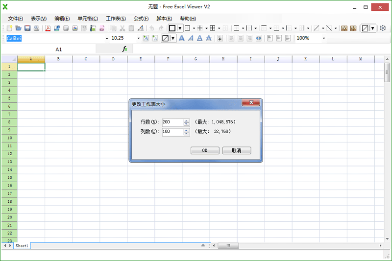Select the Sheet1 tab

coord(22,246)
